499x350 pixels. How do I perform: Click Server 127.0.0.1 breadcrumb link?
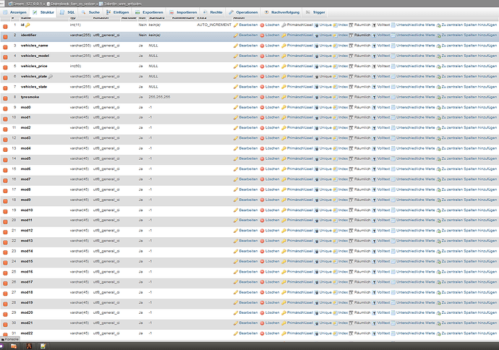click(x=26, y=4)
